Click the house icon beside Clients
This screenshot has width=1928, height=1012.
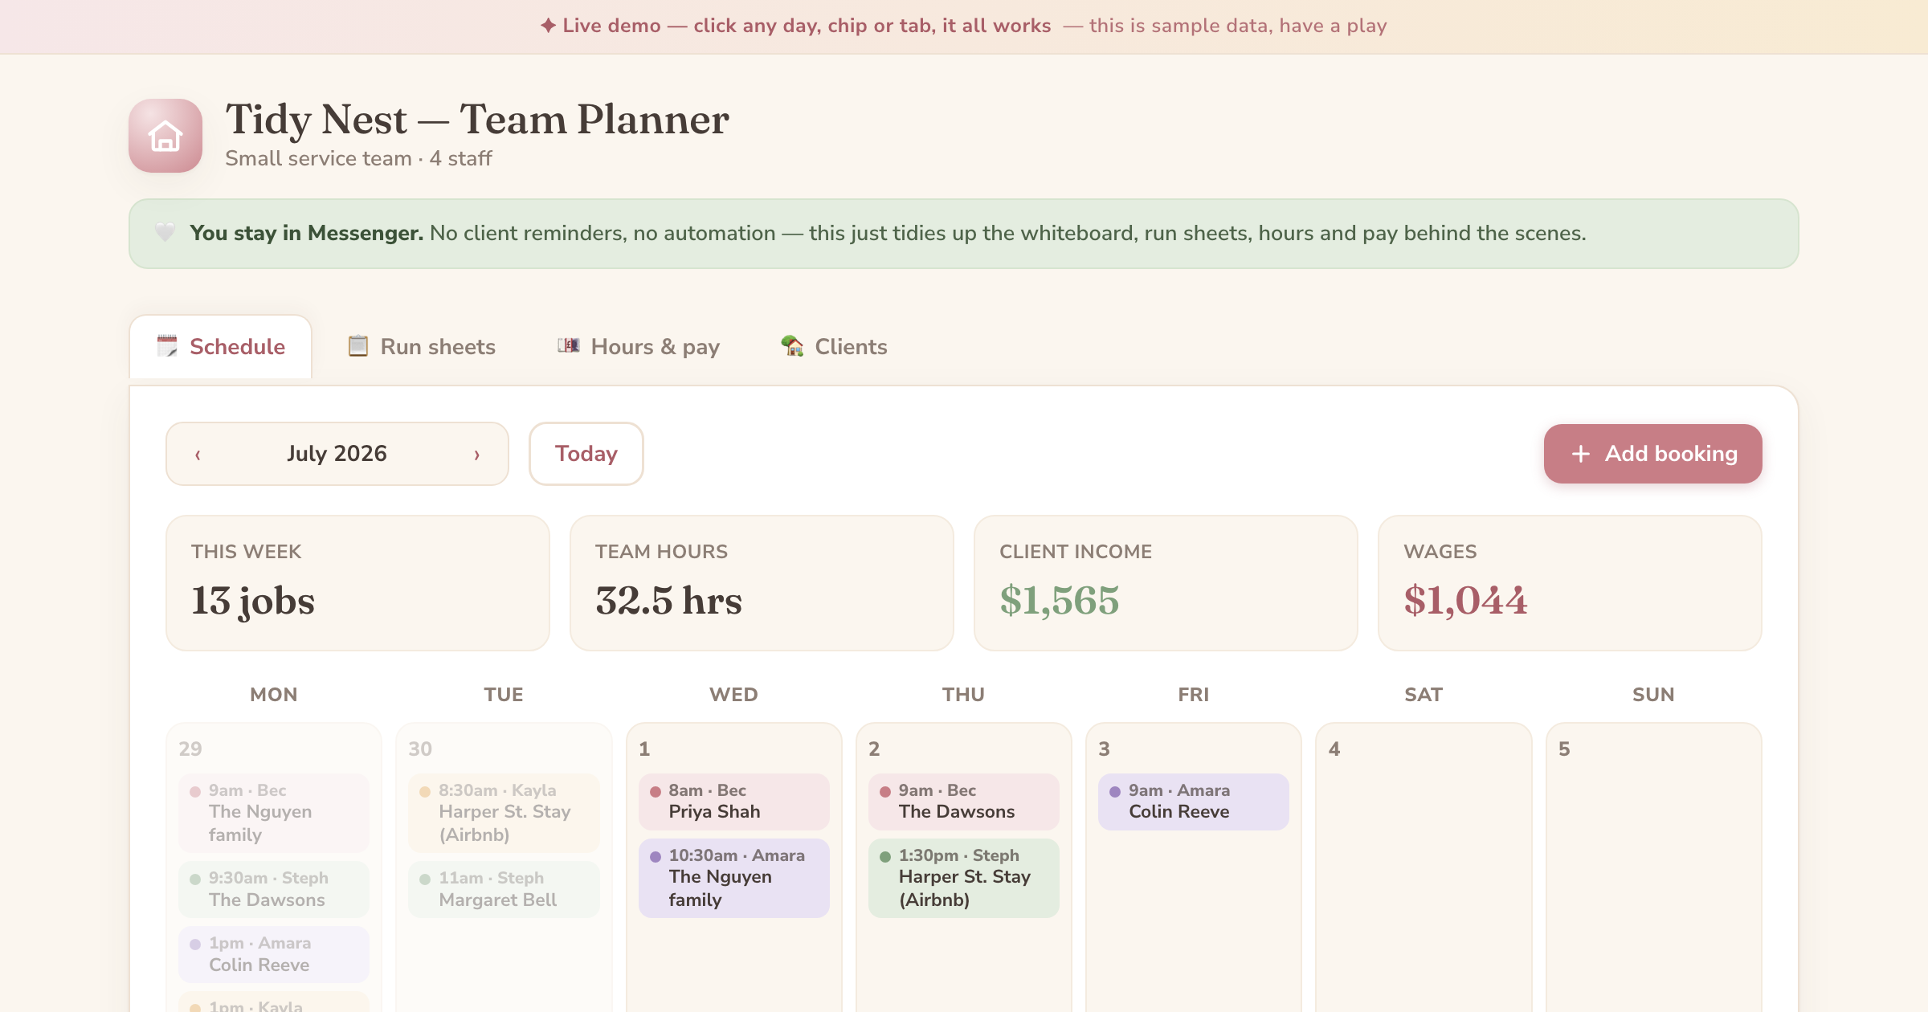point(792,345)
